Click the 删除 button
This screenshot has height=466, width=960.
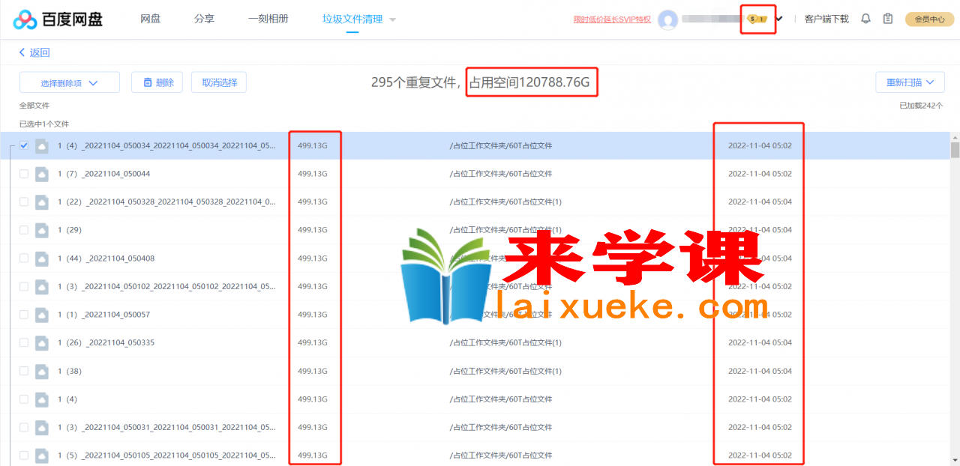point(157,82)
